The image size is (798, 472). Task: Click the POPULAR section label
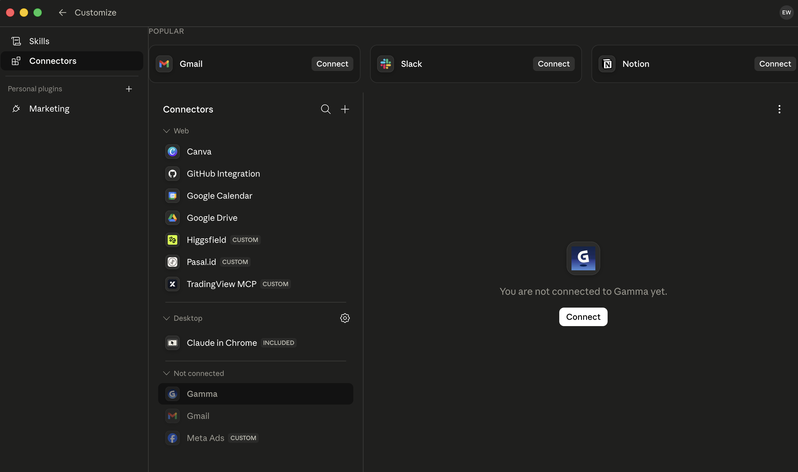click(x=166, y=31)
